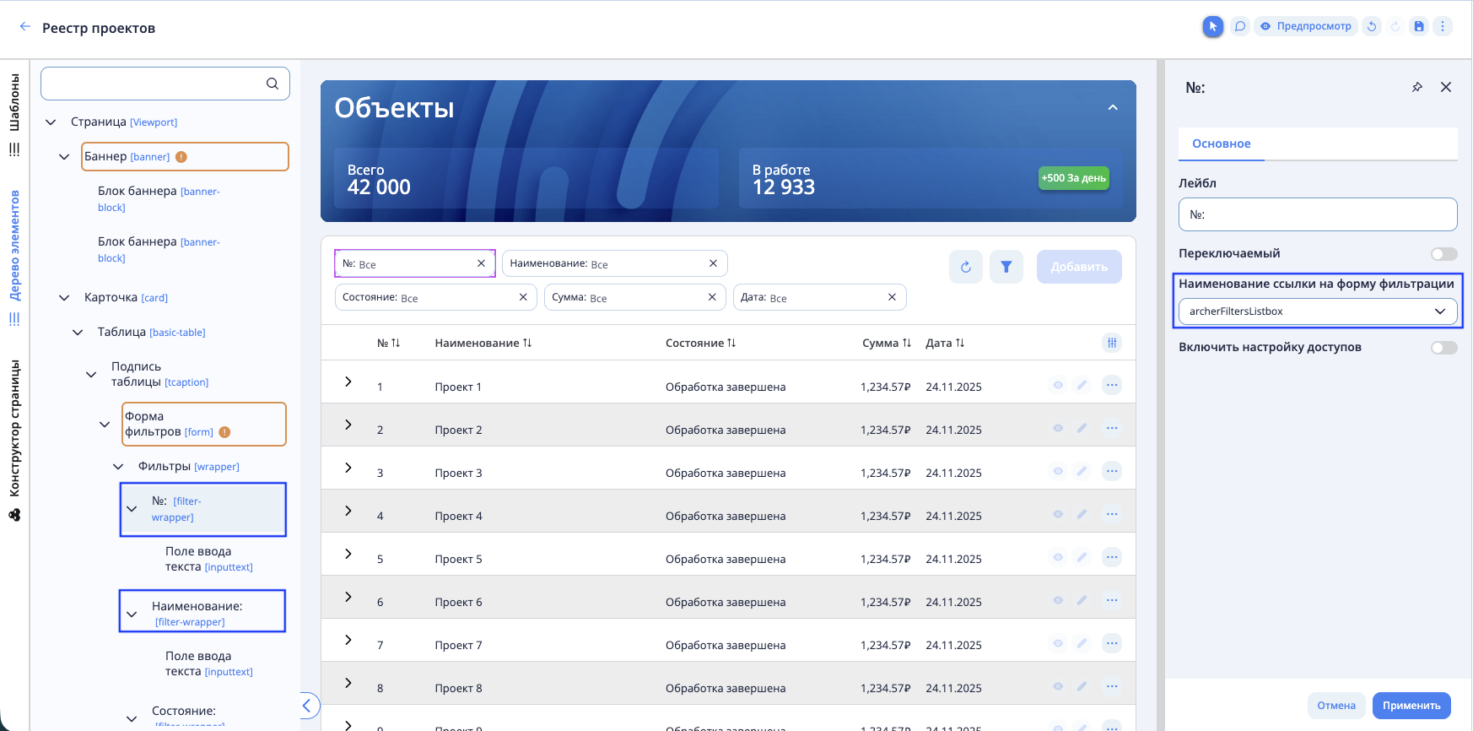Click the save (floppy disk) icon

click(x=1419, y=26)
